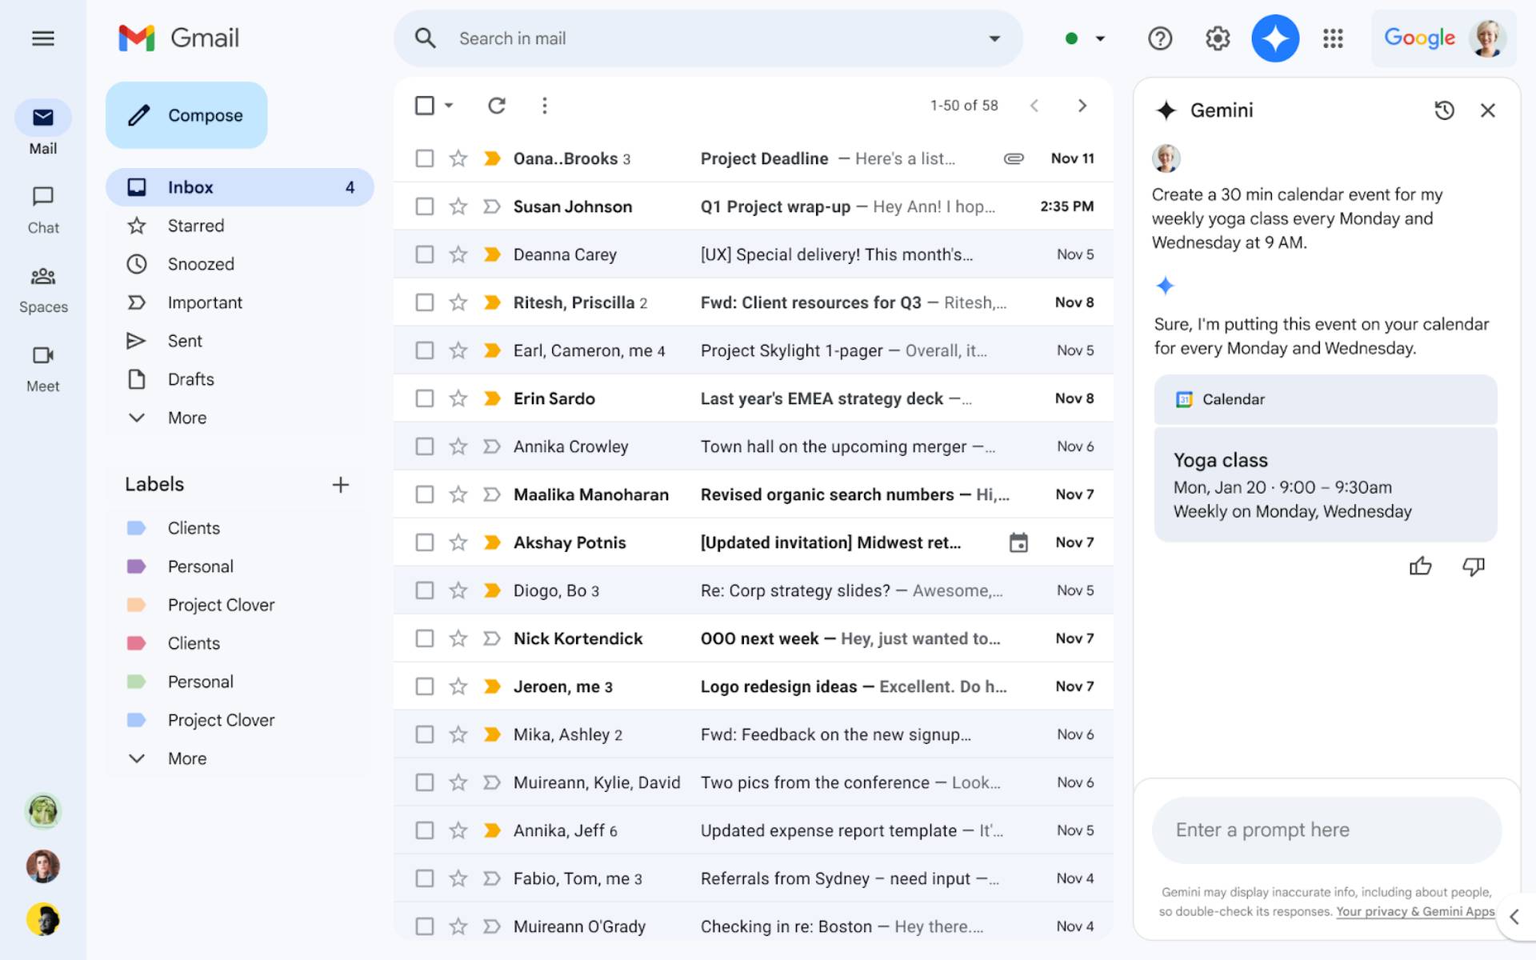Open the Your privacy & Gemini Apps link
1536x960 pixels.
click(1414, 911)
